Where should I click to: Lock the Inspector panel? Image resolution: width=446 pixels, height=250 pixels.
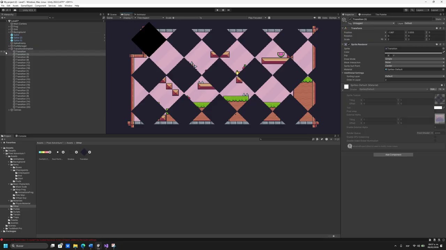pyautogui.click(x=440, y=14)
